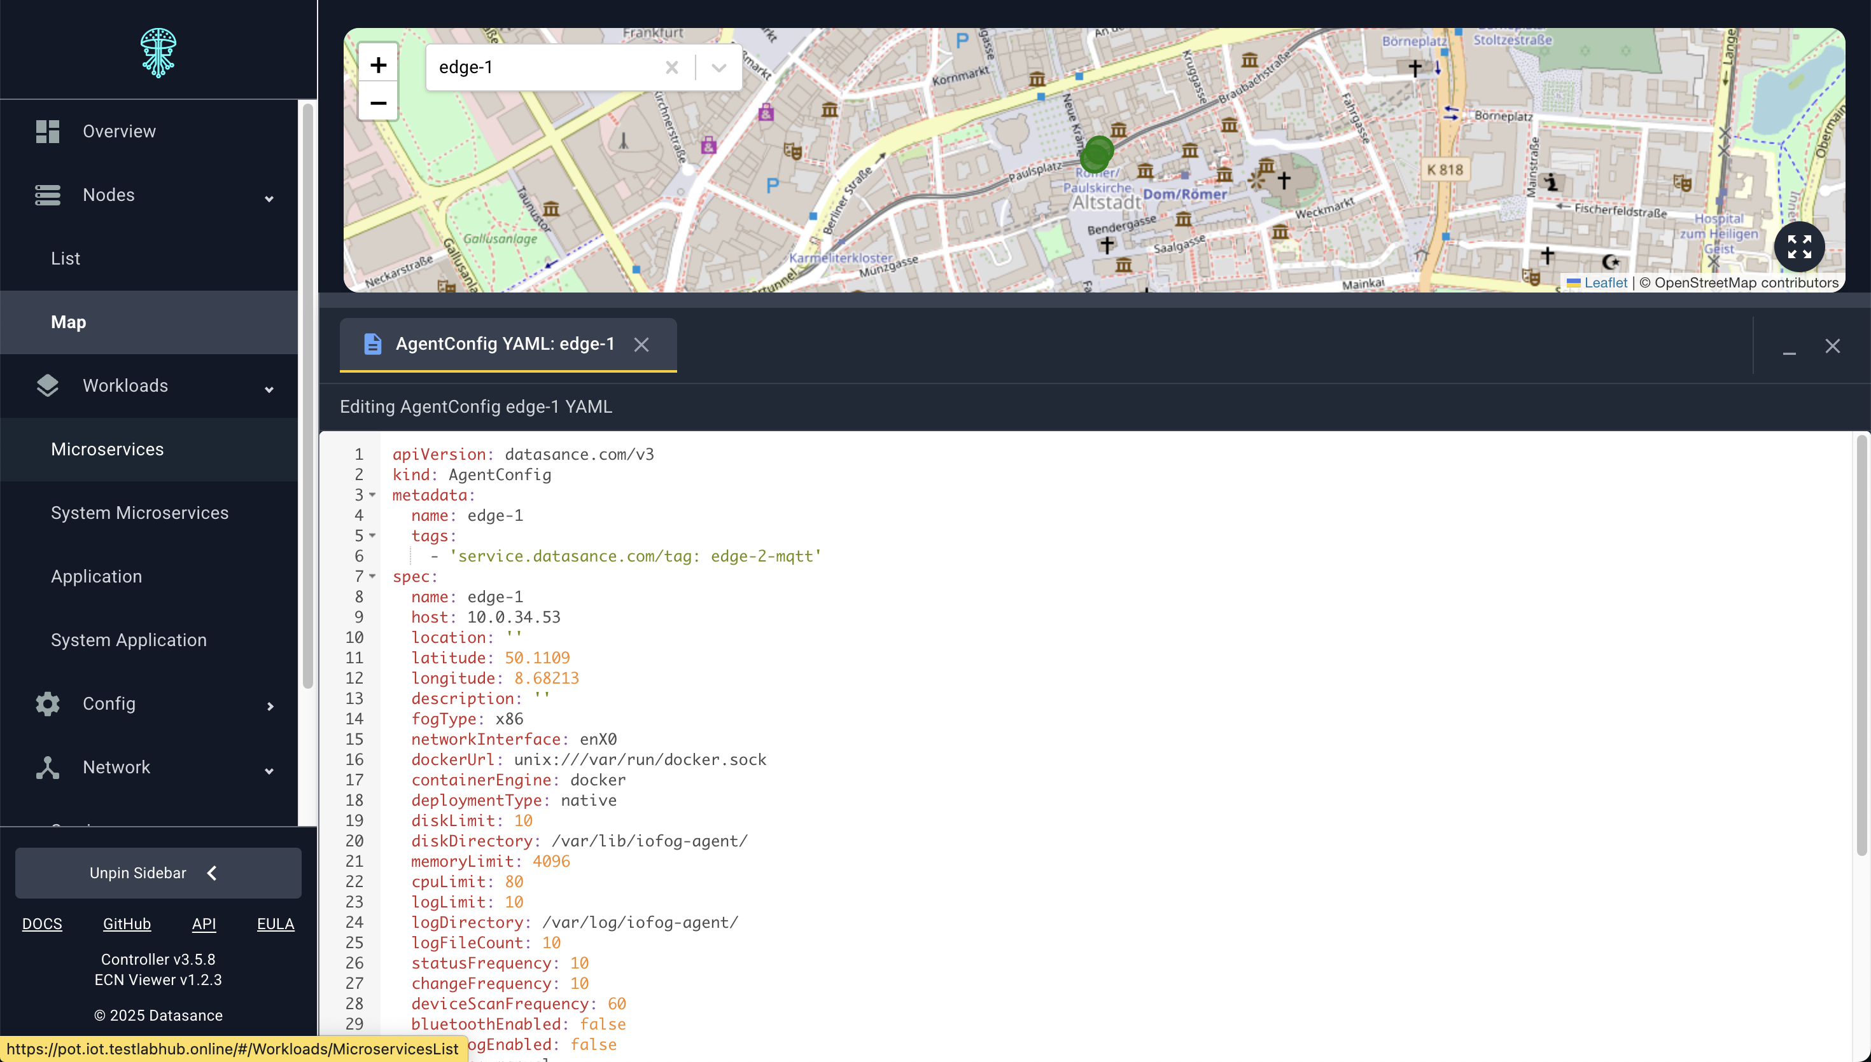Screen dimensions: 1871x1062
Task: Select the green node marker on the map
Action: tap(1095, 154)
